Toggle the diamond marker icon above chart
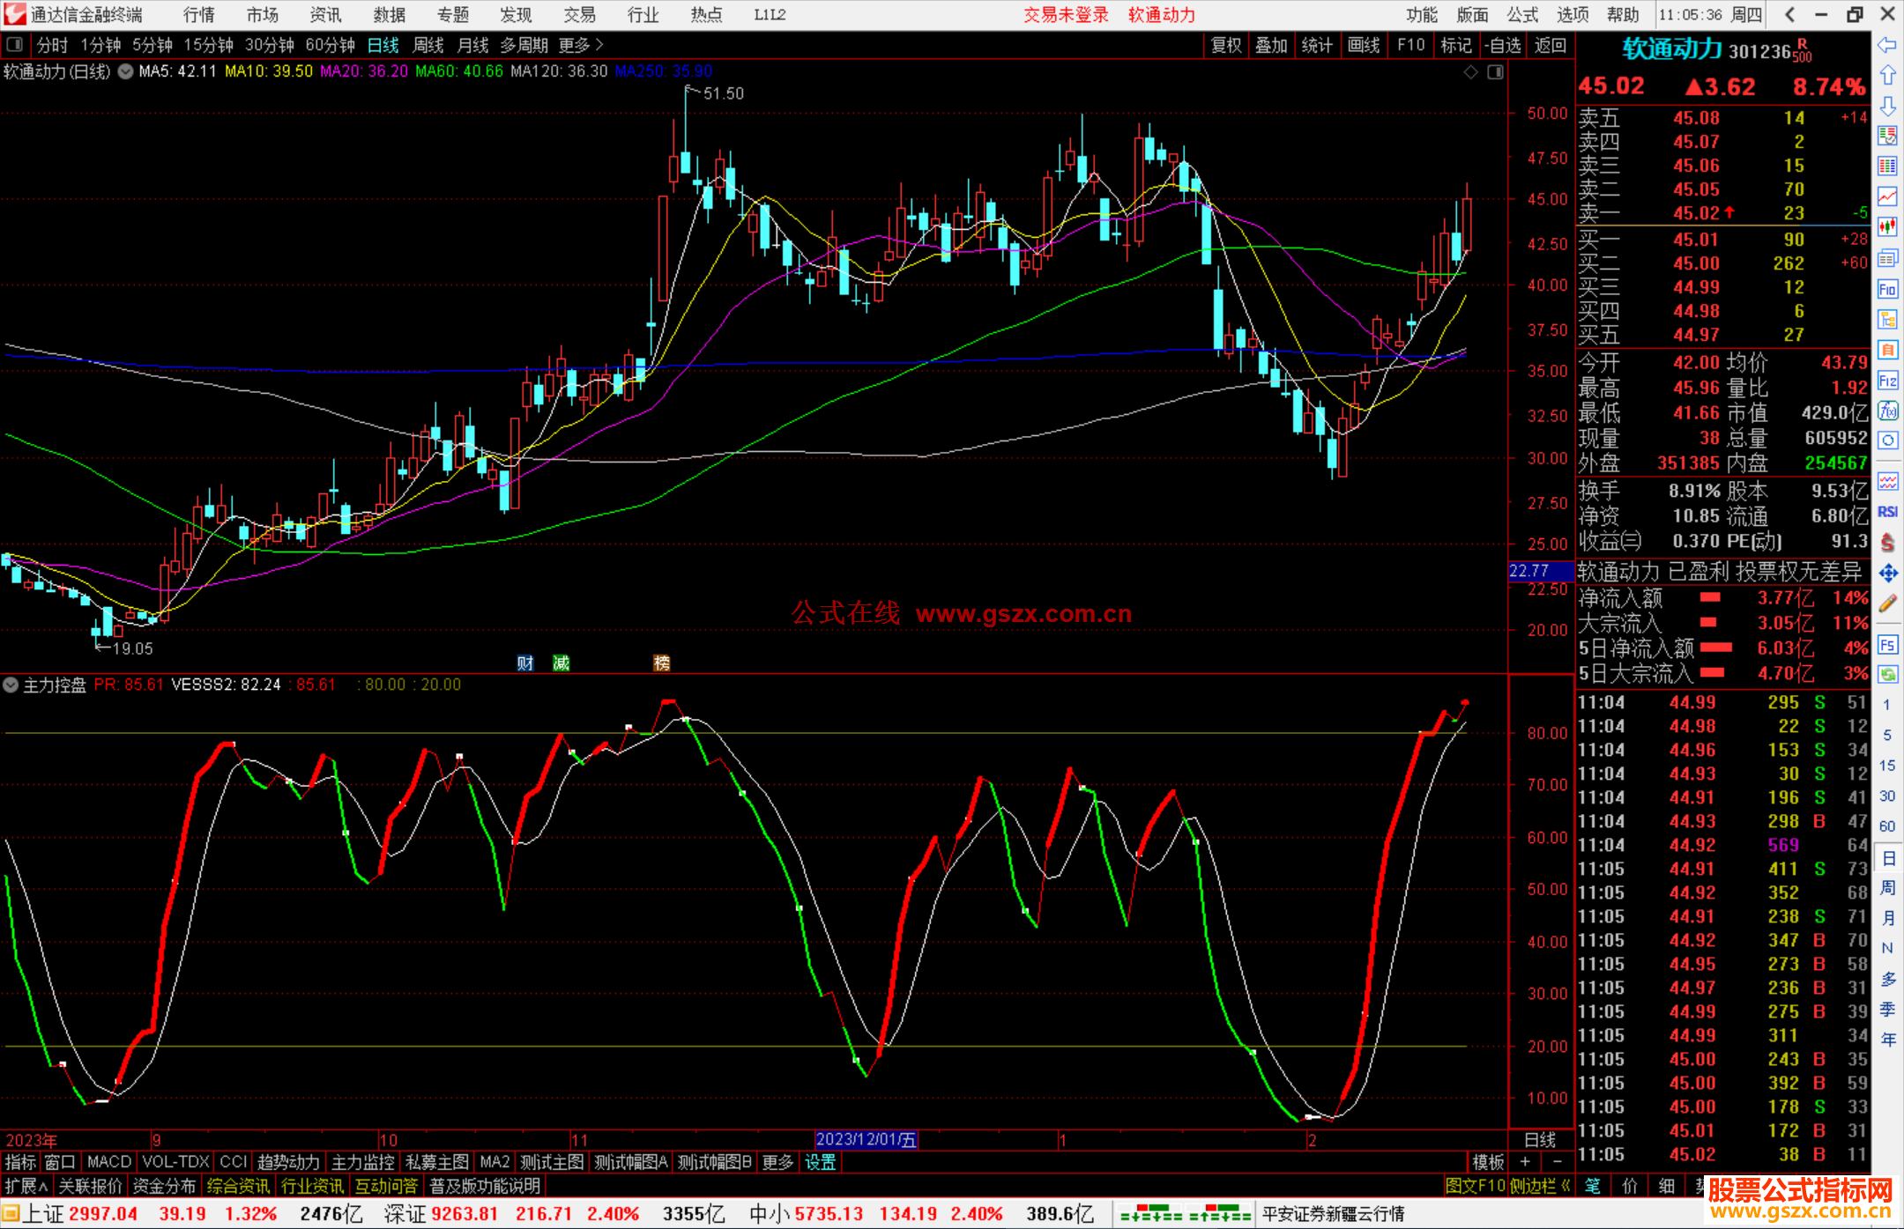 tap(1470, 72)
